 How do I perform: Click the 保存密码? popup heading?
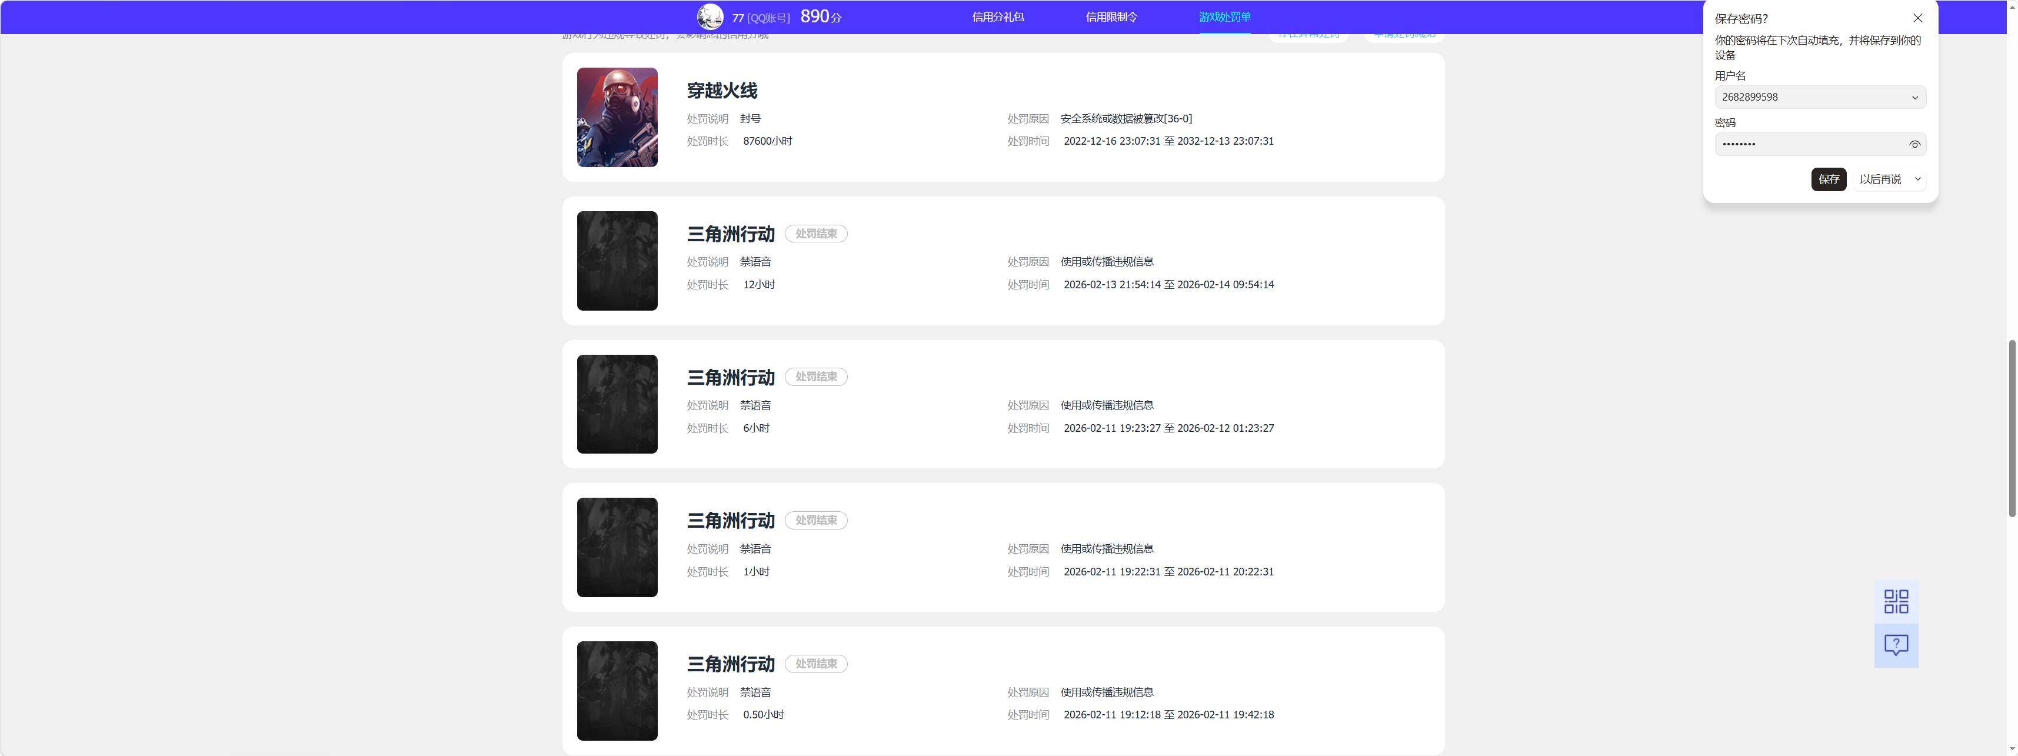coord(1741,19)
